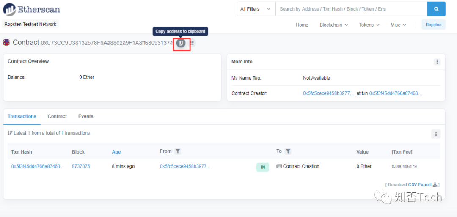The height and width of the screenshot is (217, 457).
Task: Click the Value column header
Action: 363,152
